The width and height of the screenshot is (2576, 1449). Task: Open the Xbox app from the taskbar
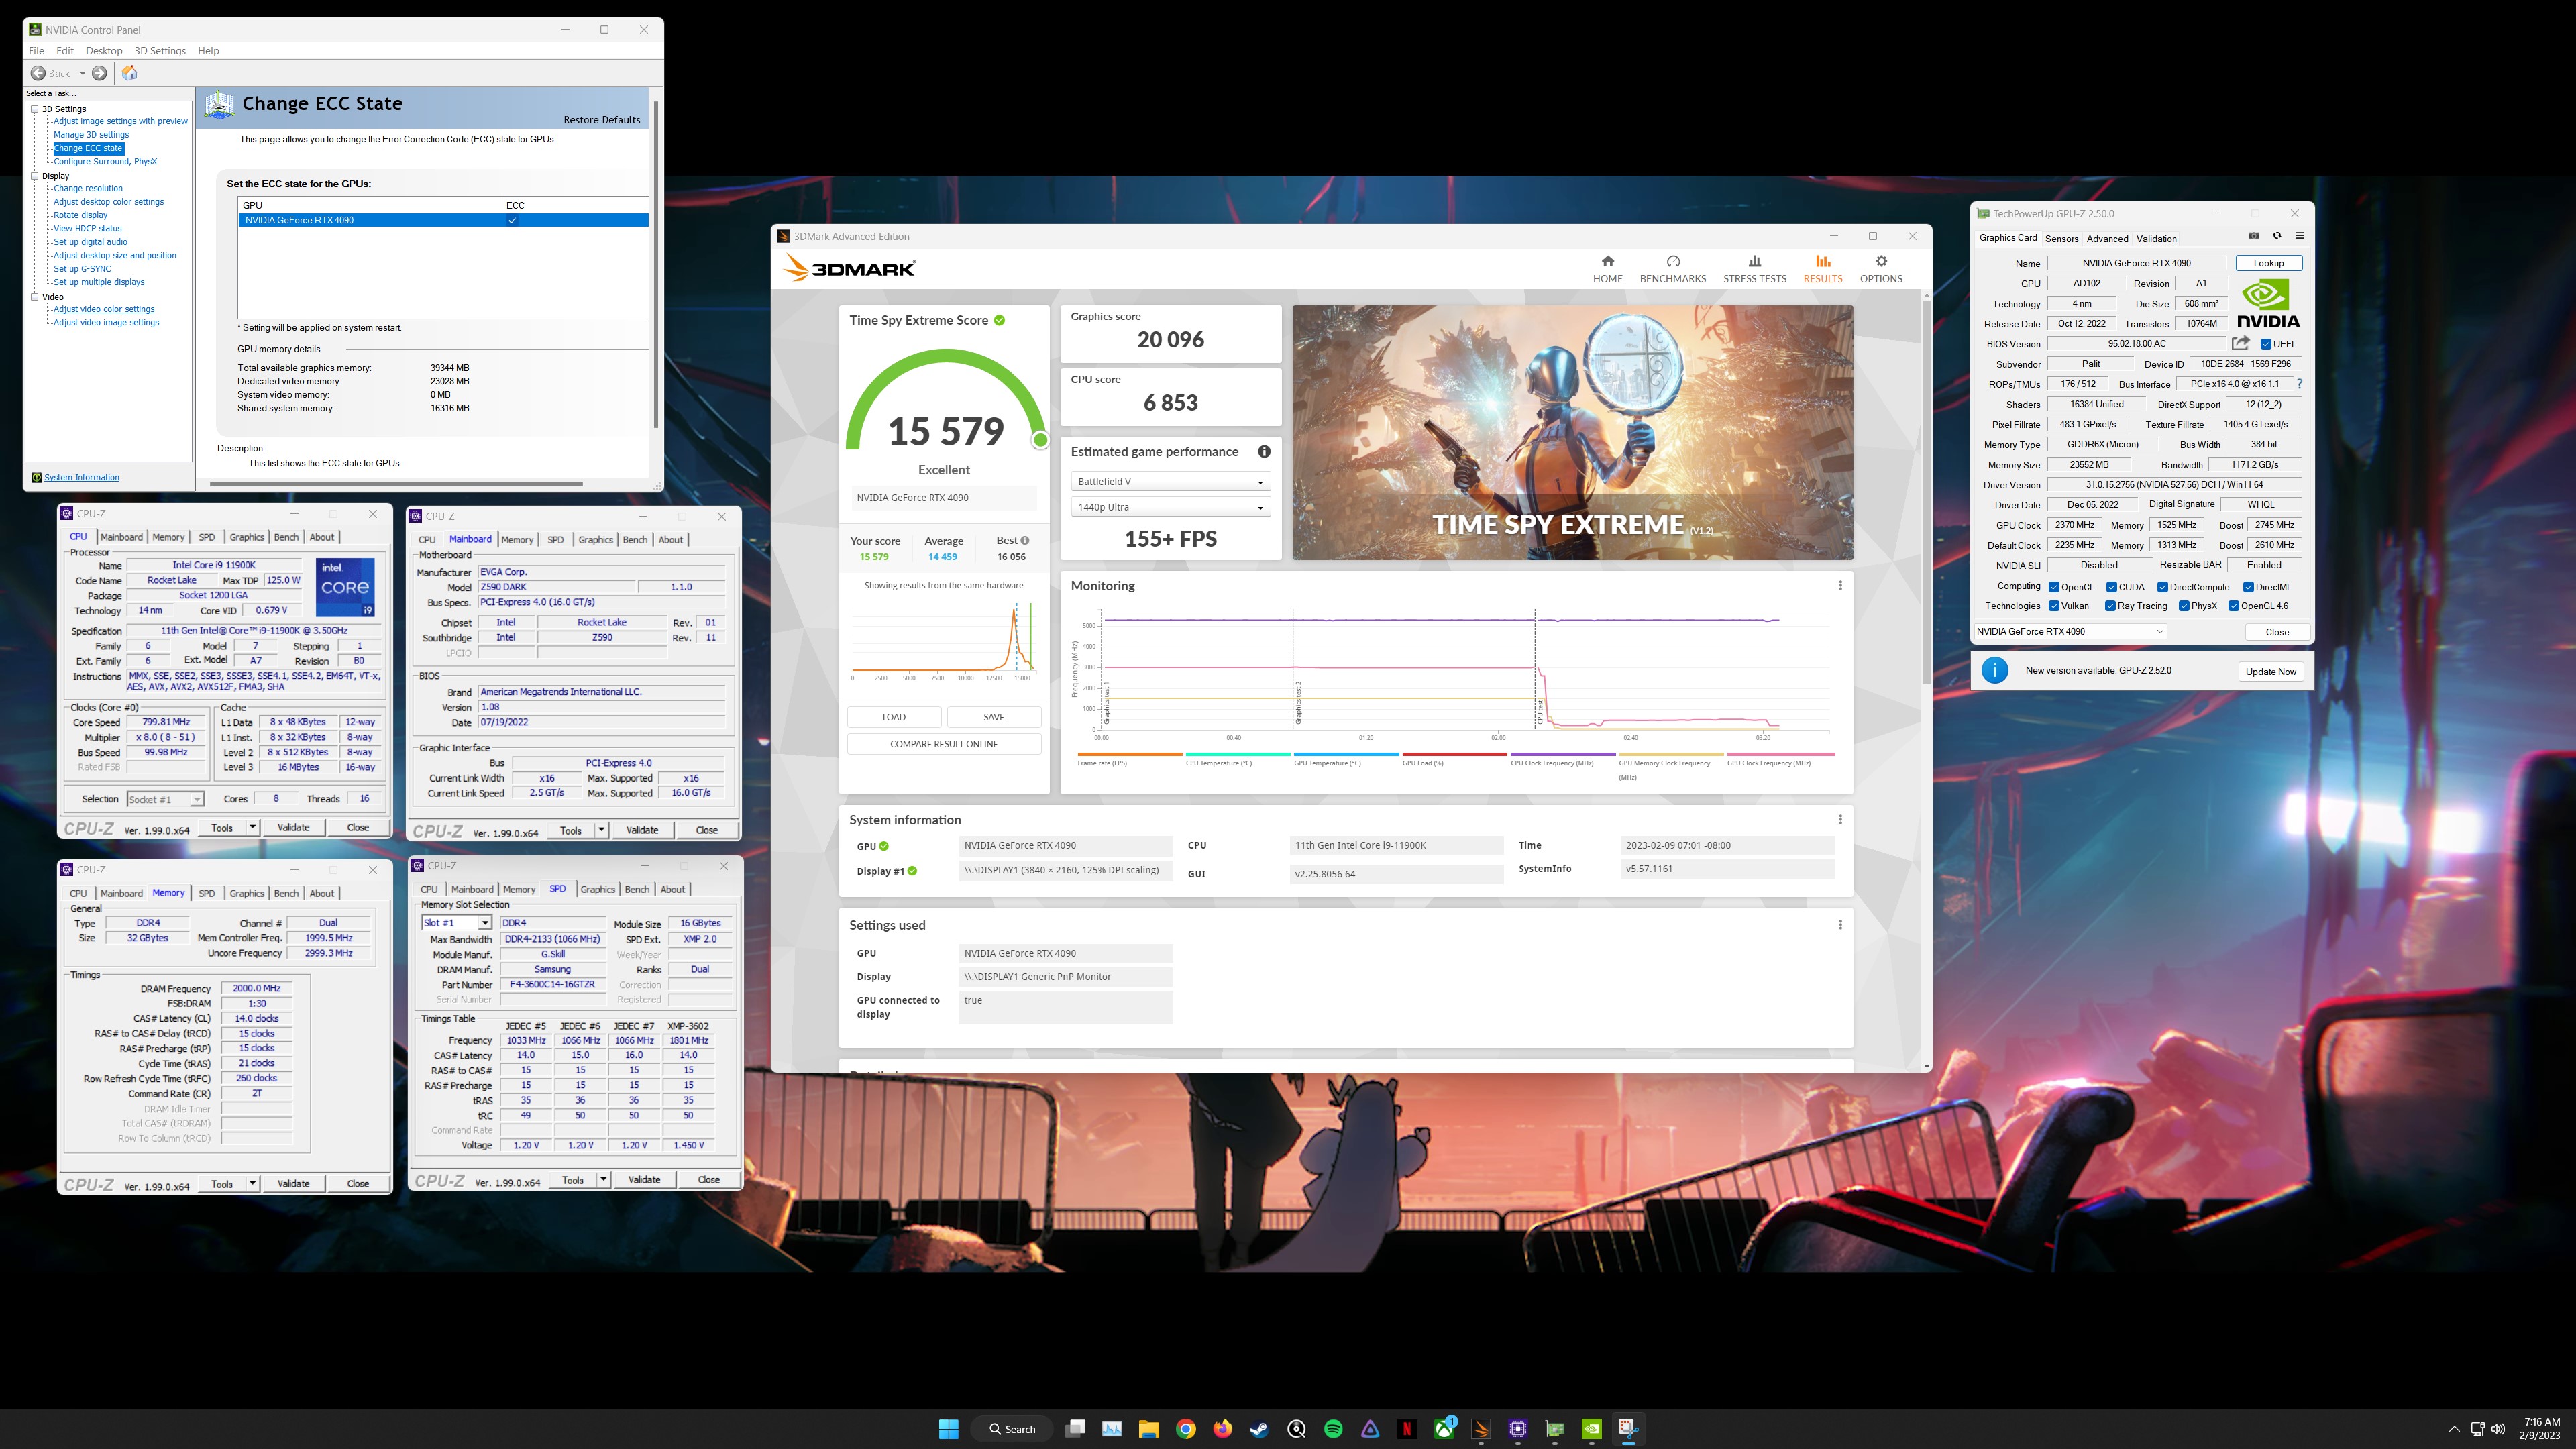(1444, 1429)
